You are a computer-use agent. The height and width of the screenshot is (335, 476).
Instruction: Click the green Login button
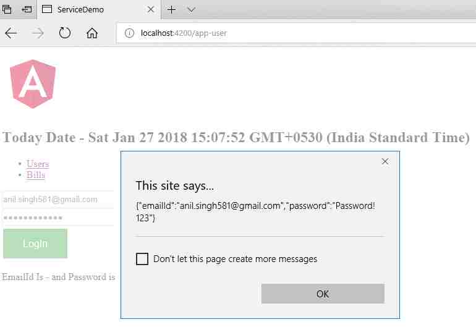35,244
